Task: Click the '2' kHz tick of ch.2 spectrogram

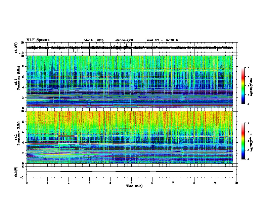Action: (24, 153)
